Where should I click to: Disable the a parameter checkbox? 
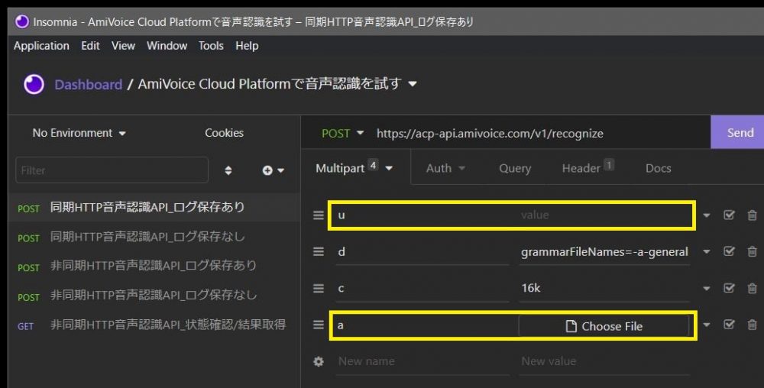[729, 325]
